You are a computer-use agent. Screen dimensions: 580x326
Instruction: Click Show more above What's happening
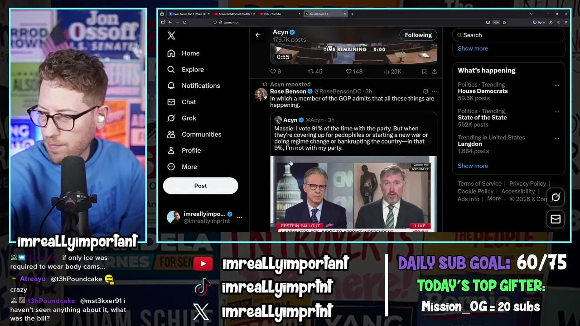(x=473, y=48)
